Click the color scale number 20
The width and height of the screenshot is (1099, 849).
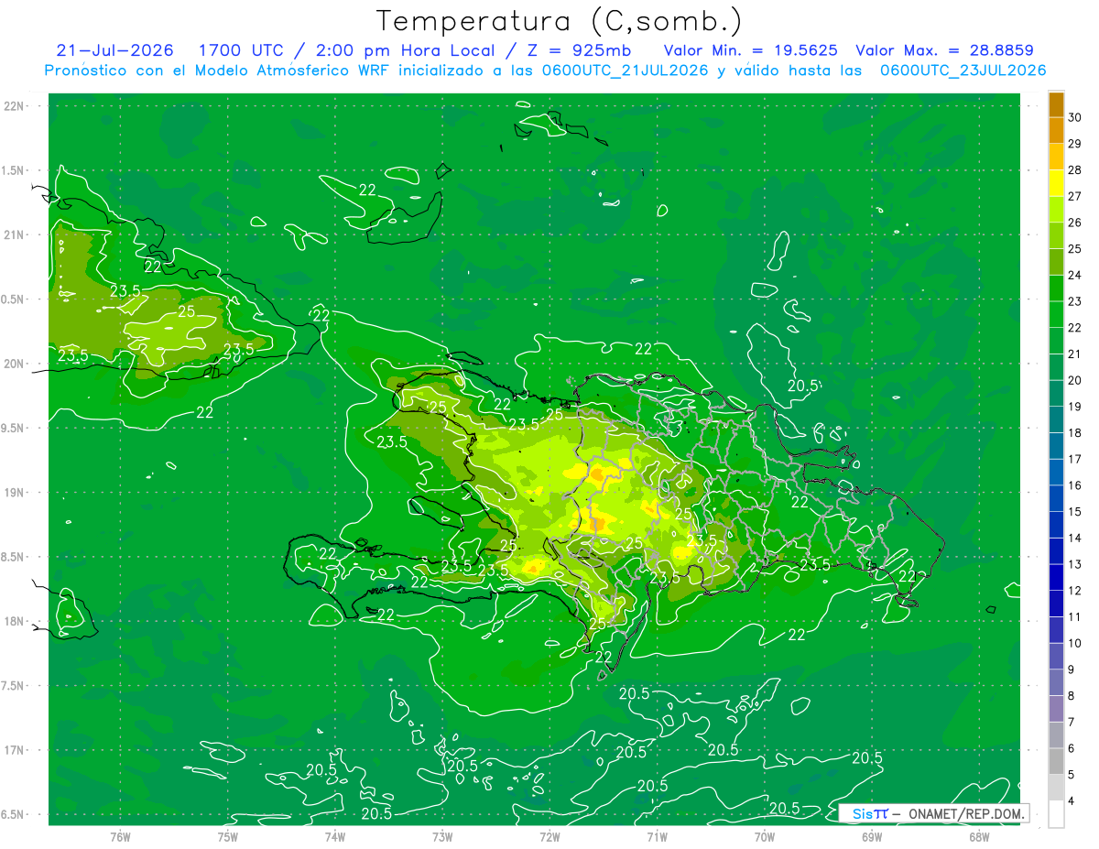pos(1075,380)
